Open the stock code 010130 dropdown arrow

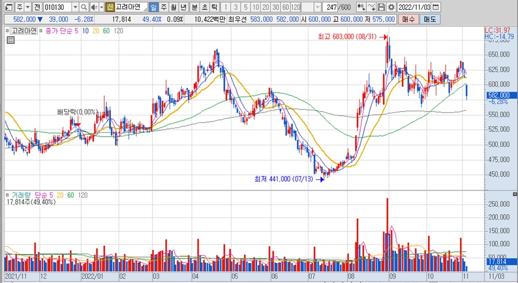click(75, 7)
